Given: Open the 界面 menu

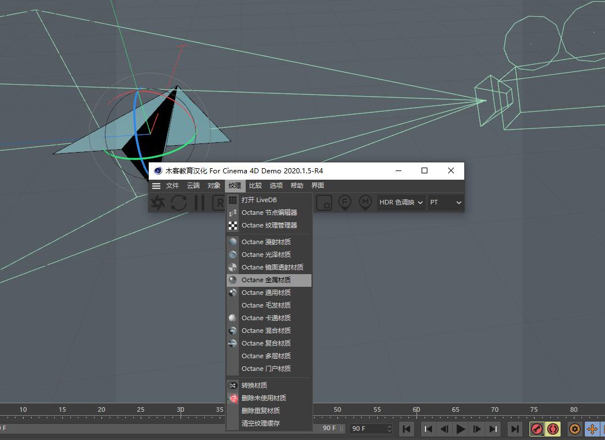Looking at the screenshot, I should pyautogui.click(x=318, y=185).
